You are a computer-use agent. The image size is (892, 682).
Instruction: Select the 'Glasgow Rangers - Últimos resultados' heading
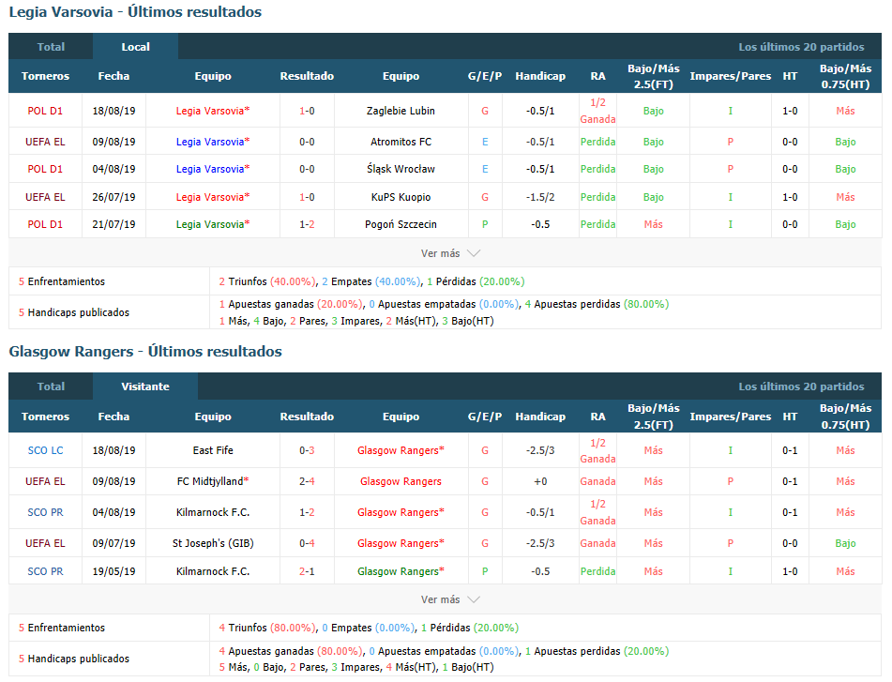145,352
